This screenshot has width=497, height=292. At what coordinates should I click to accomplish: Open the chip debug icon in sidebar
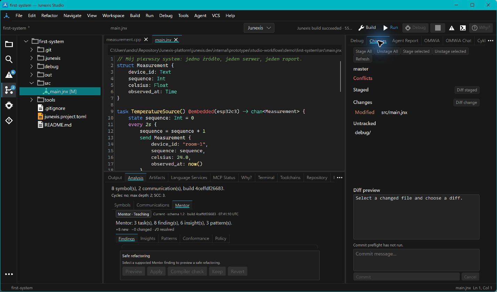click(9, 105)
